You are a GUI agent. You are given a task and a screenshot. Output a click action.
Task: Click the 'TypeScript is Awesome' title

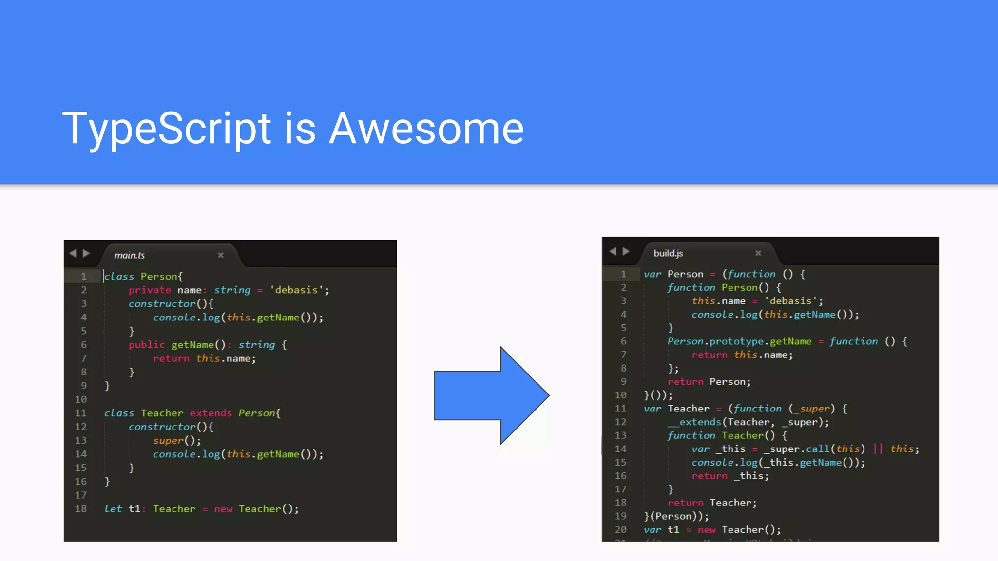[x=293, y=128]
